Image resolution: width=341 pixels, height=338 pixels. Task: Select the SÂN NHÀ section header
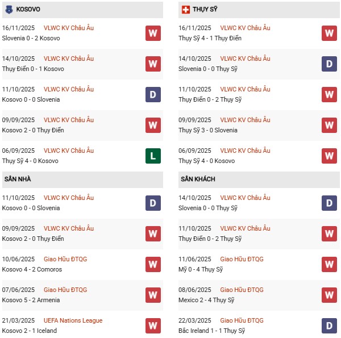pyautogui.click(x=18, y=179)
